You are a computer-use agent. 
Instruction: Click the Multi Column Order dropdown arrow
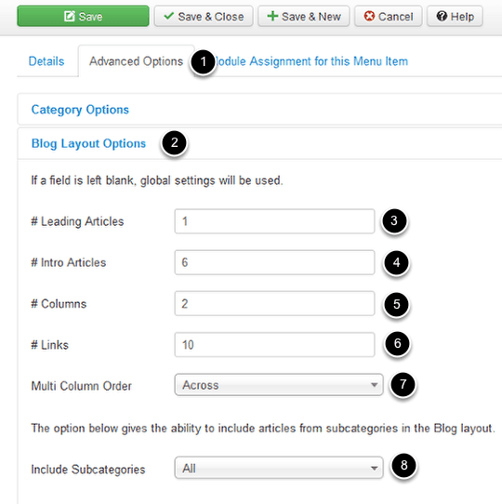[374, 385]
